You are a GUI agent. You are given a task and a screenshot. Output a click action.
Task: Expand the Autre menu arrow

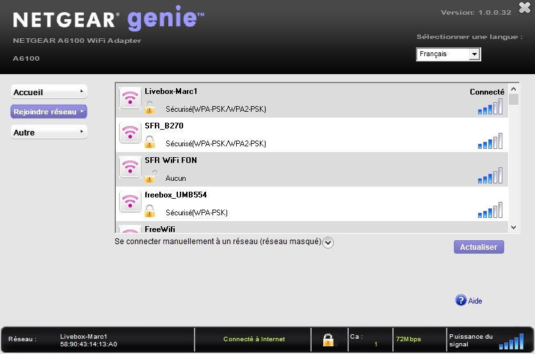81,132
